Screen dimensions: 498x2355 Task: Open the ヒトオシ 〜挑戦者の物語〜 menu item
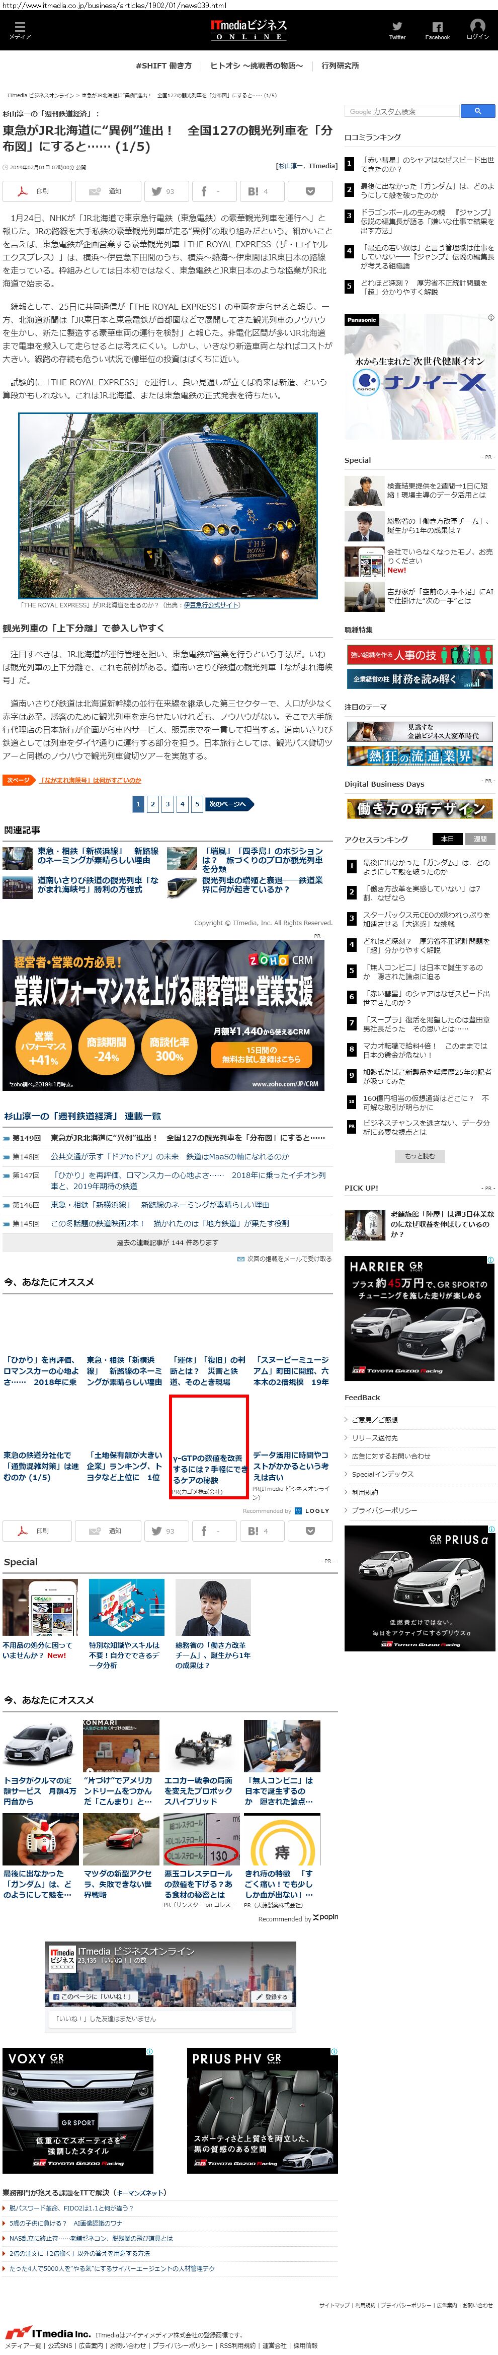(256, 66)
